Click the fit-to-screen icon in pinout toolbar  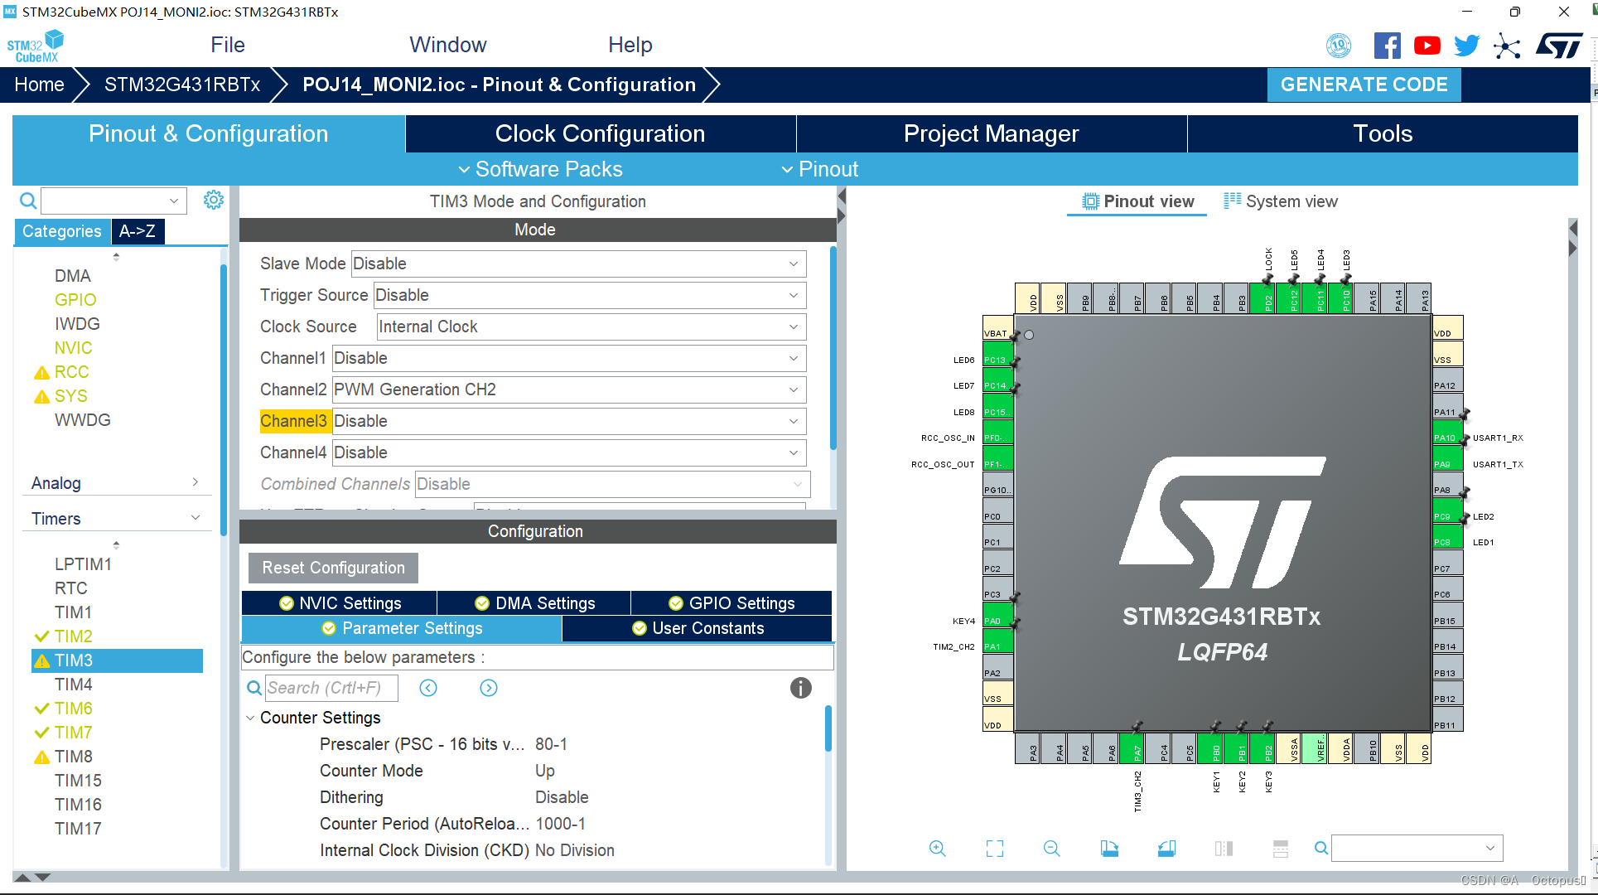(x=994, y=848)
